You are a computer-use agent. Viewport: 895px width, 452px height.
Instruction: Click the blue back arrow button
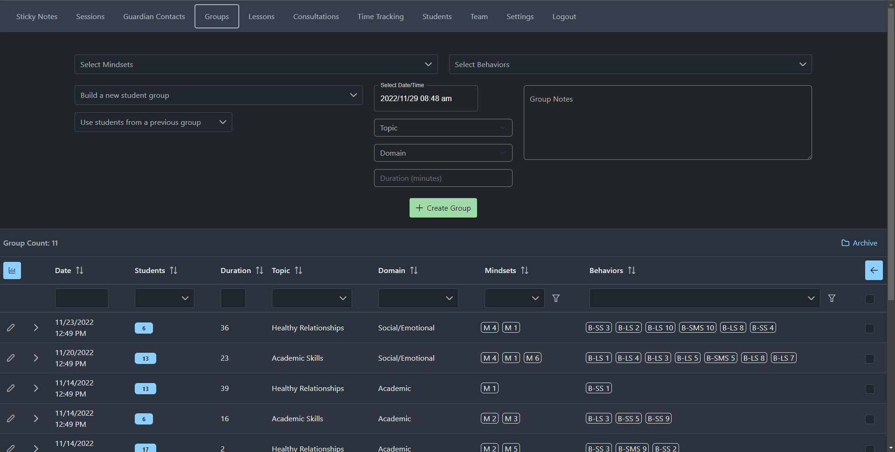(874, 270)
